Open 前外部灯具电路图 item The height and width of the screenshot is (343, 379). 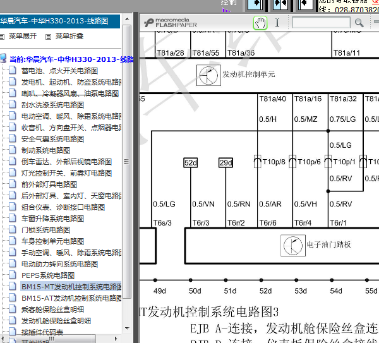[x=49, y=184]
